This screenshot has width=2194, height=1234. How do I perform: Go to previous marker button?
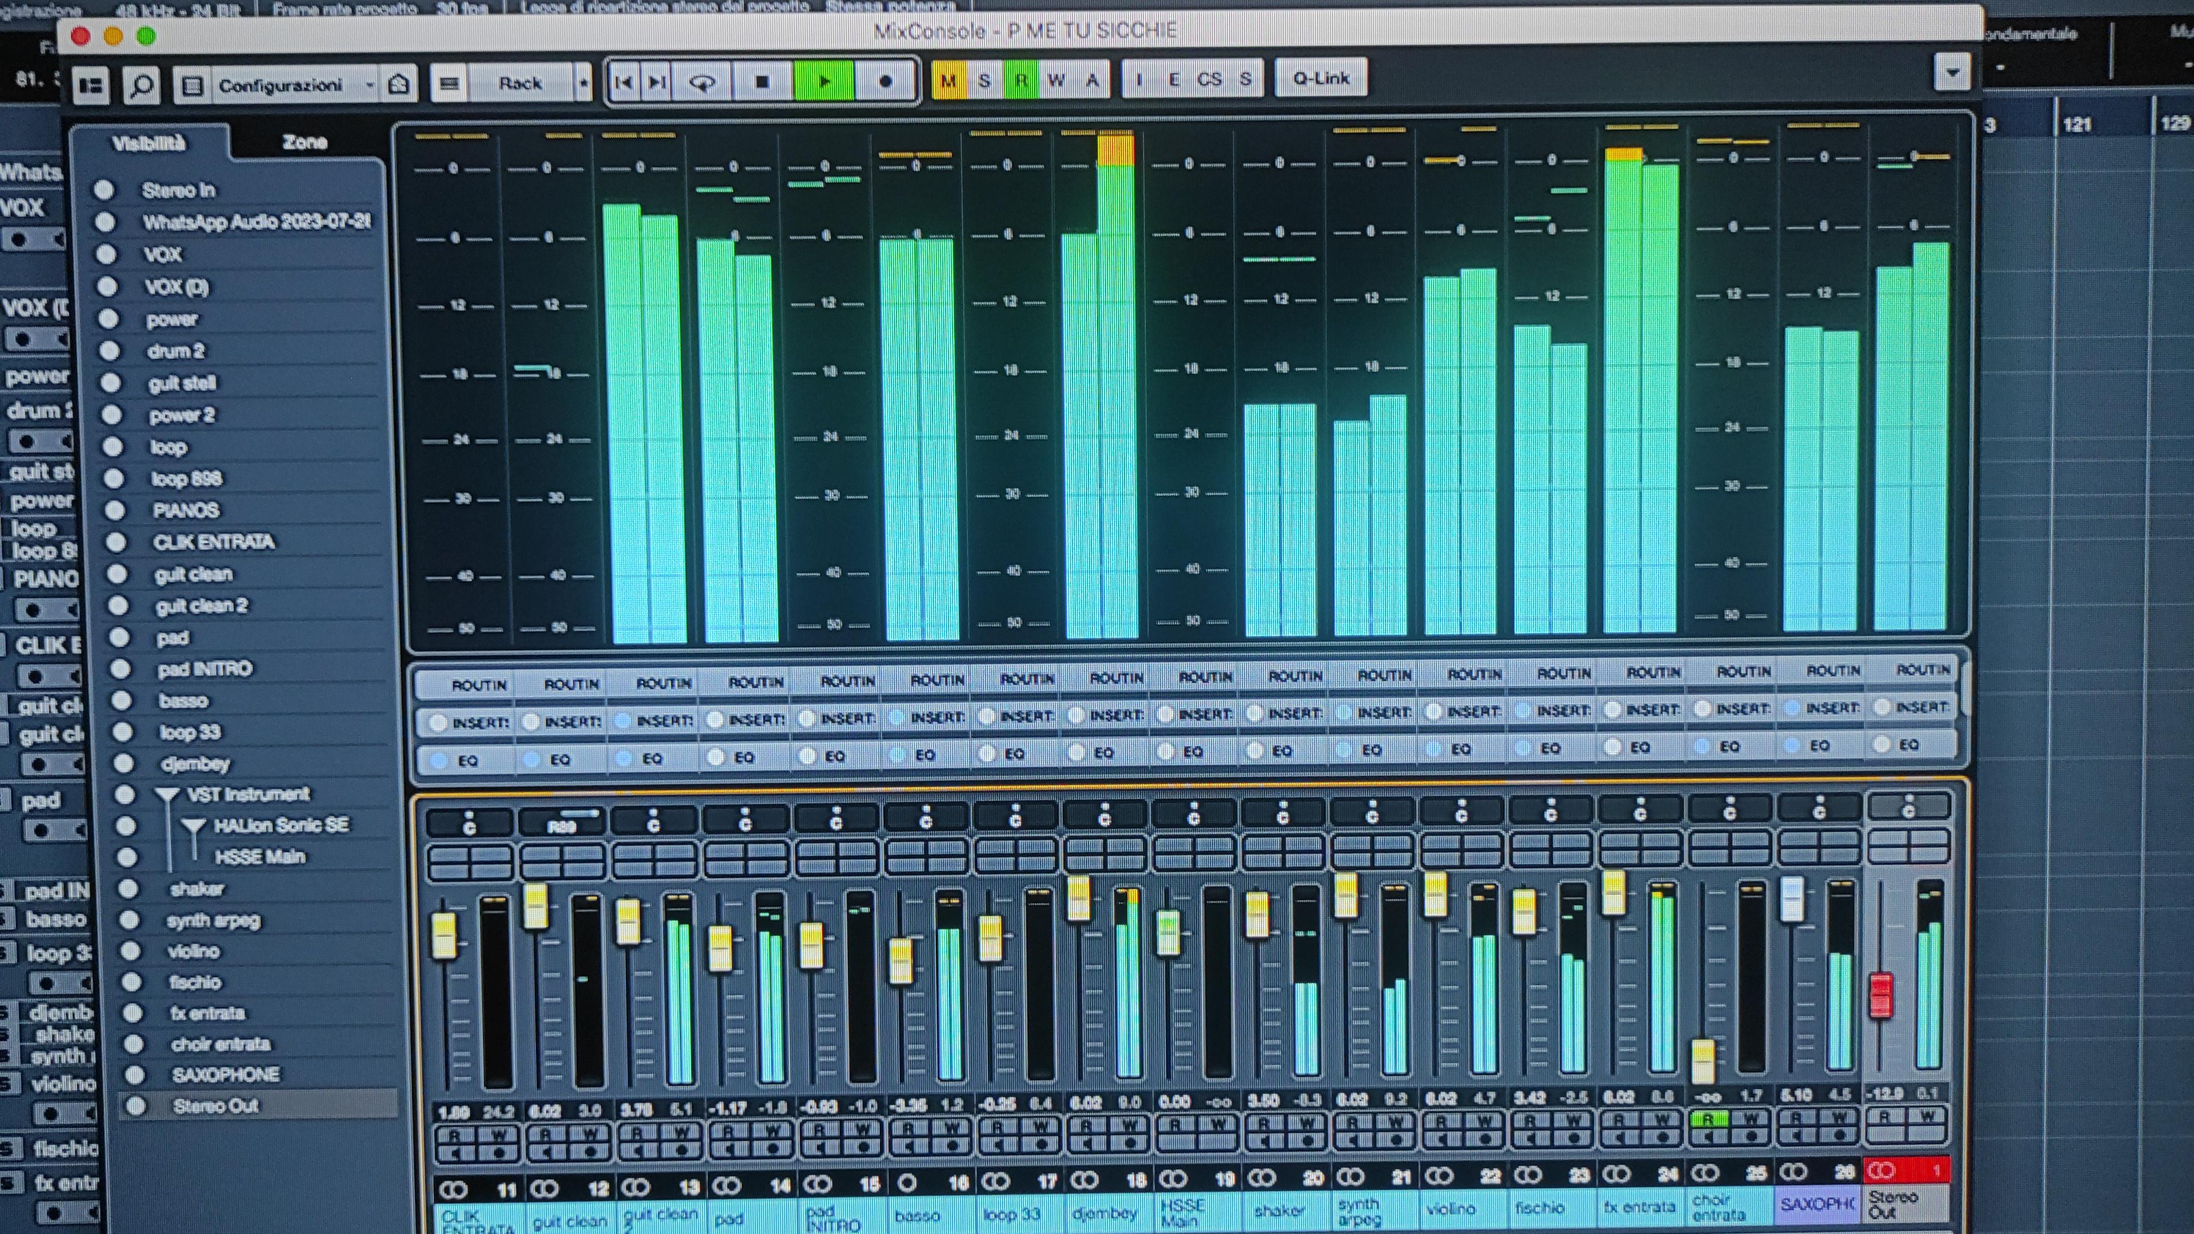(x=623, y=83)
